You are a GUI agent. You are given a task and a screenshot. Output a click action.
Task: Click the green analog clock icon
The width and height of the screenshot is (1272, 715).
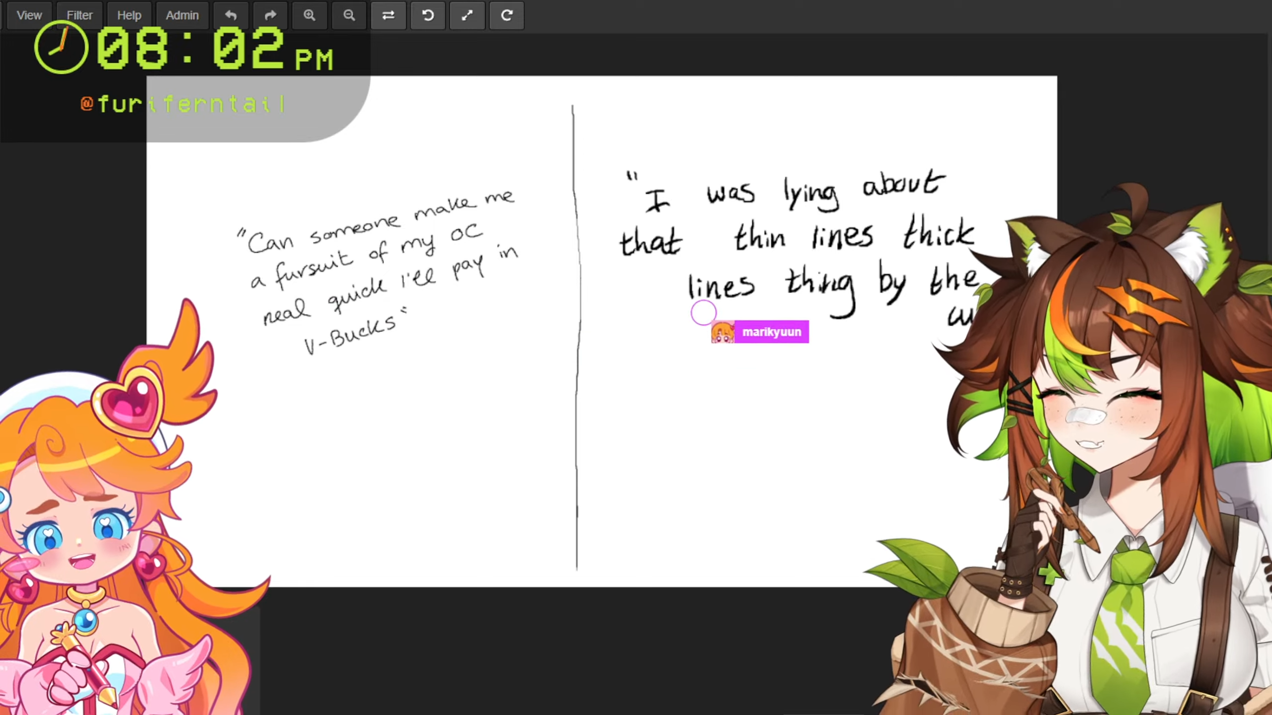tap(61, 48)
